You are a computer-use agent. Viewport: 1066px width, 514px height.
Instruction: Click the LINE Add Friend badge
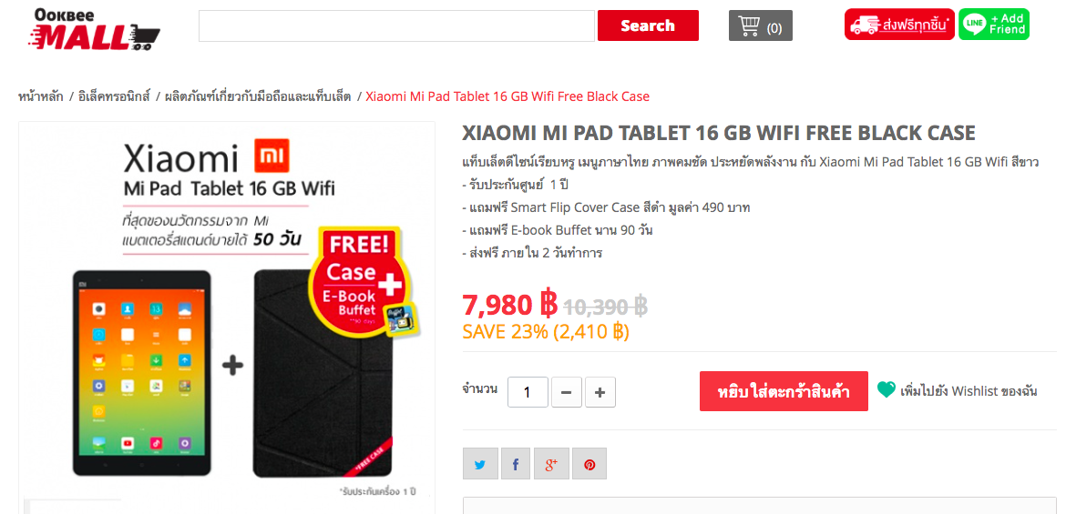point(994,25)
